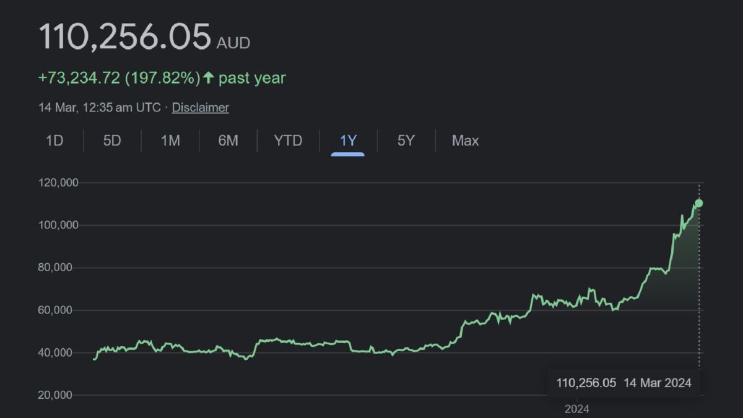Click the 110,256.05 price heading

(x=125, y=37)
